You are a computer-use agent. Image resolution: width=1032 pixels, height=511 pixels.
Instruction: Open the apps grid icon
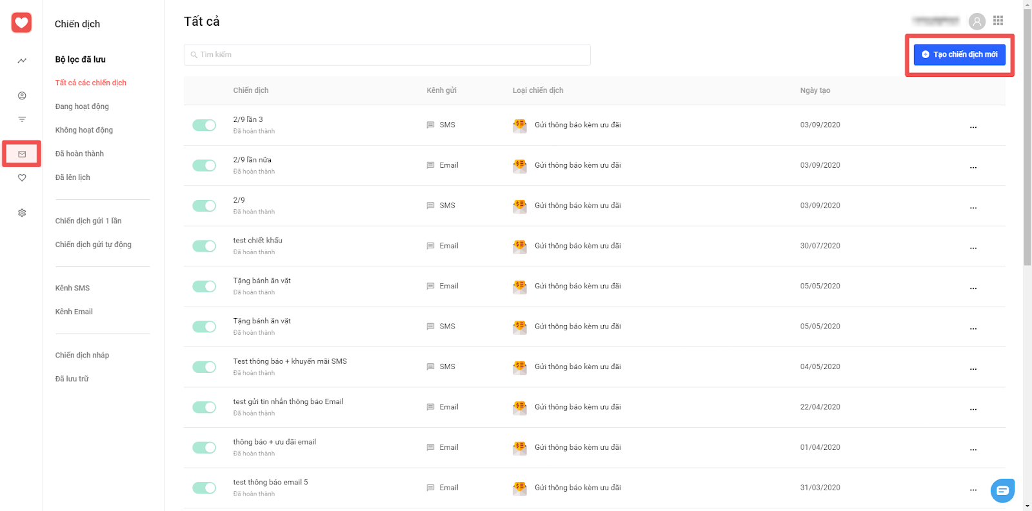[x=998, y=21]
